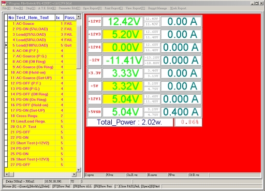The height and width of the screenshot is (191, 265).
Task: Click the [F8]Show ALL status button
Action: tap(82, 186)
